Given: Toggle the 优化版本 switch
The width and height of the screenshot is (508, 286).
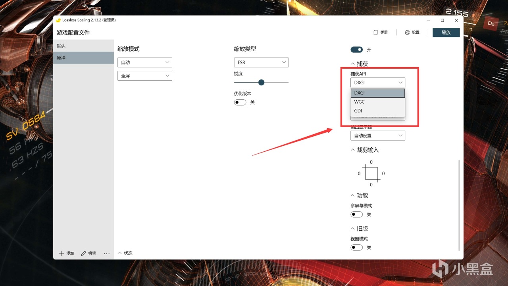Looking at the screenshot, I should (x=240, y=102).
